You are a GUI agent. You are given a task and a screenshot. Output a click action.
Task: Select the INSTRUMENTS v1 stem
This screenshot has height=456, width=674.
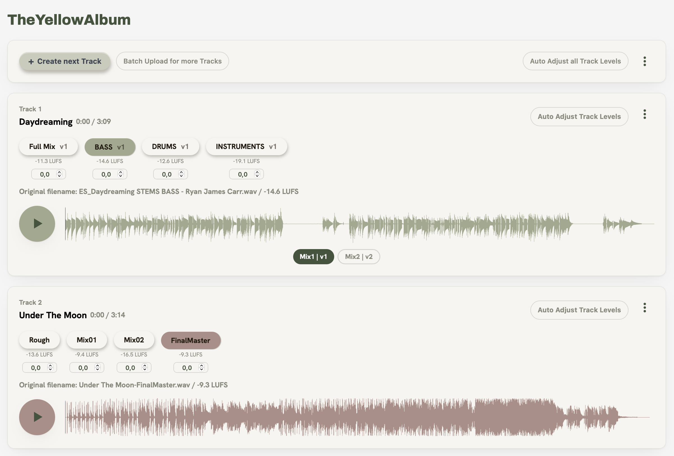(x=246, y=146)
